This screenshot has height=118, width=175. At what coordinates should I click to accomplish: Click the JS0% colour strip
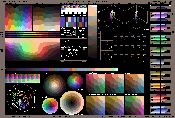(32, 36)
